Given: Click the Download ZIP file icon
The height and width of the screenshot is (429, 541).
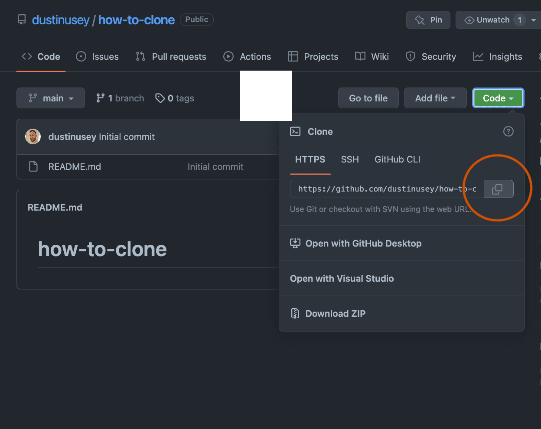Looking at the screenshot, I should 295,313.
